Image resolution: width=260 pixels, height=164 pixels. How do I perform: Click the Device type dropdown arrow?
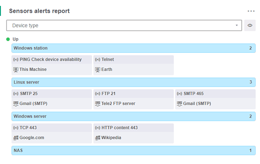pyautogui.click(x=237, y=26)
